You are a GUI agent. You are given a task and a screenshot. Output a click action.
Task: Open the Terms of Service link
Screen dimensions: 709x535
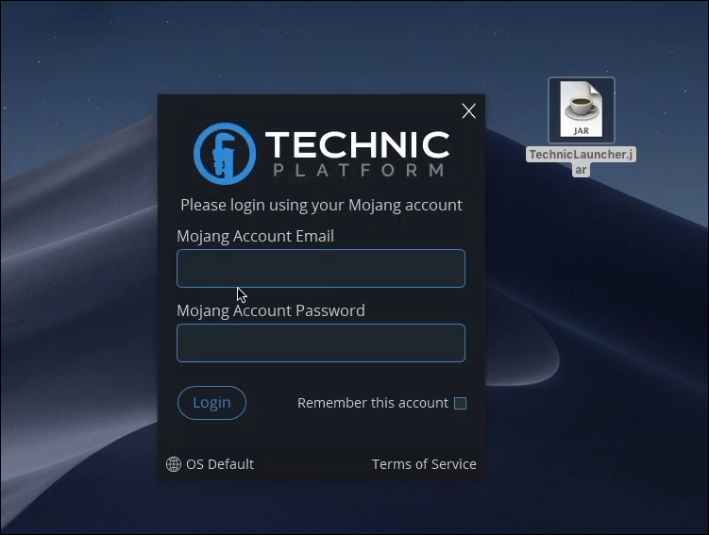[x=424, y=464]
